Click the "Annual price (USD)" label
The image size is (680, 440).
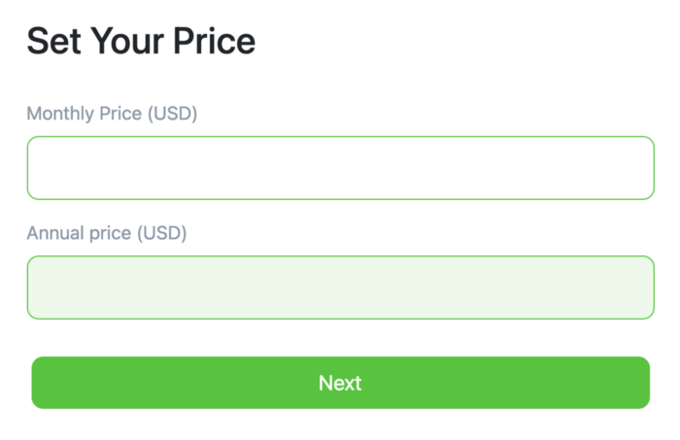point(107,233)
